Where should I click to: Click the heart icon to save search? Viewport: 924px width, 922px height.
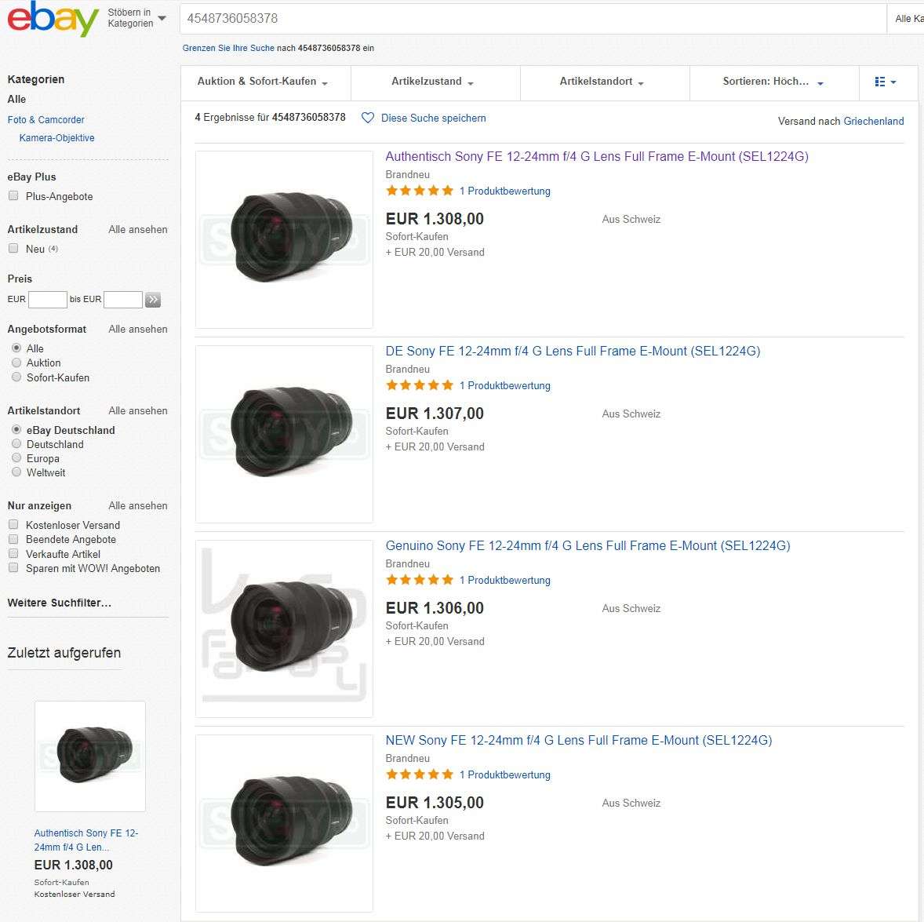(x=367, y=118)
